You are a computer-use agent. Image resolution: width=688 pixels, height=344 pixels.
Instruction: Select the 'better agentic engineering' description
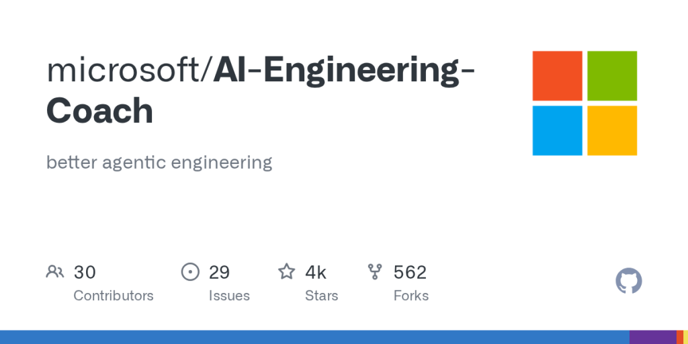coord(159,163)
